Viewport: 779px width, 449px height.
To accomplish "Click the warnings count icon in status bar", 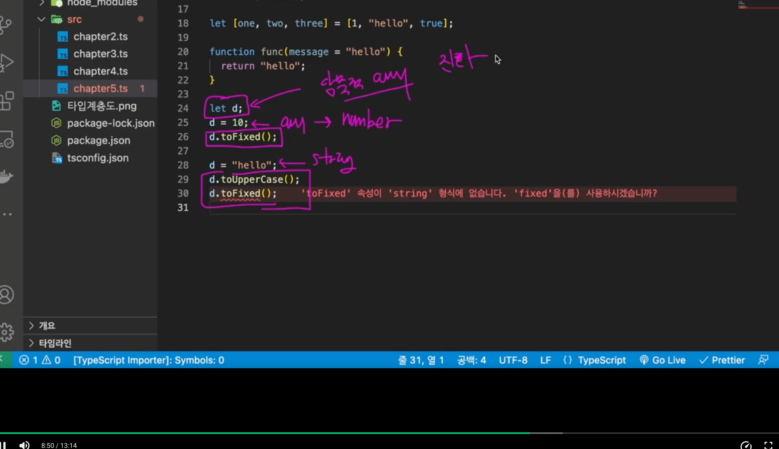I will click(51, 360).
